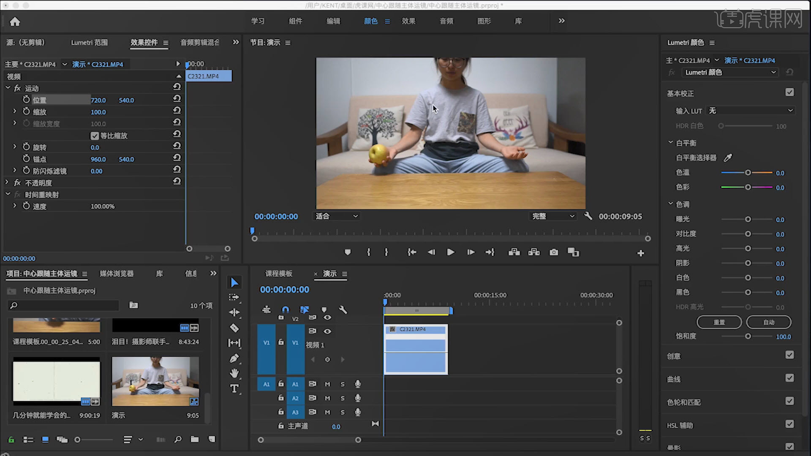
Task: Select the Selection arrow tool
Action: (x=234, y=282)
